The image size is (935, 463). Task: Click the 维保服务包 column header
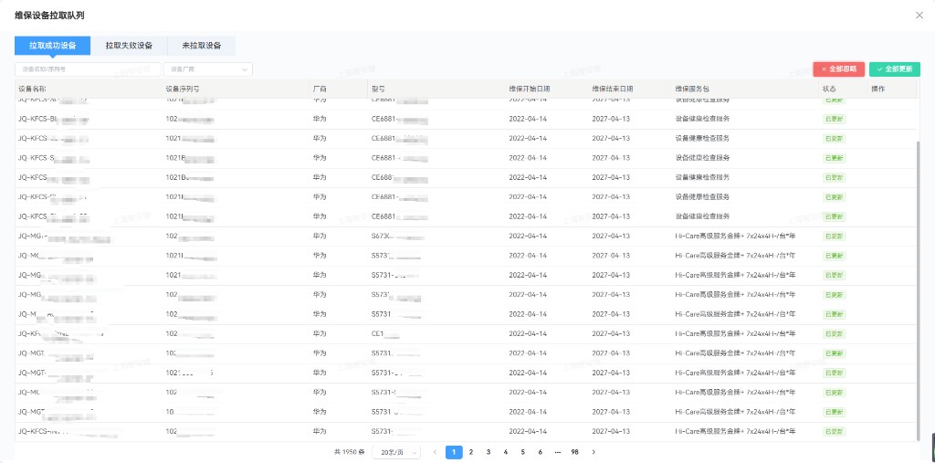point(692,89)
